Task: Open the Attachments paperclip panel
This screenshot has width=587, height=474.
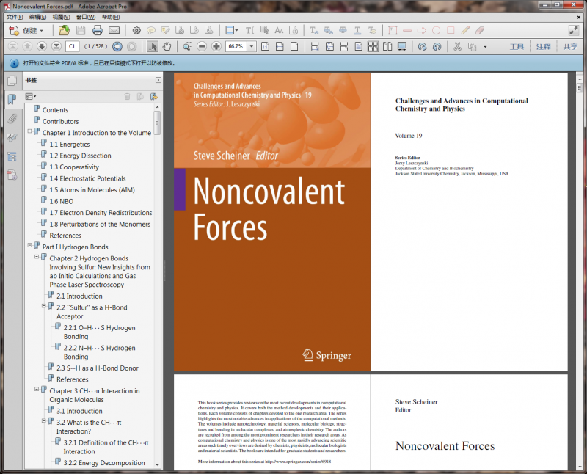Action: 12,119
